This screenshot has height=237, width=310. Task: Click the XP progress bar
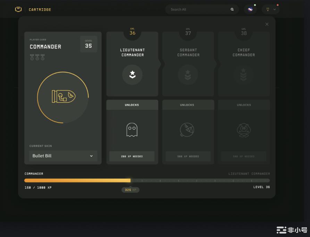[147, 180]
